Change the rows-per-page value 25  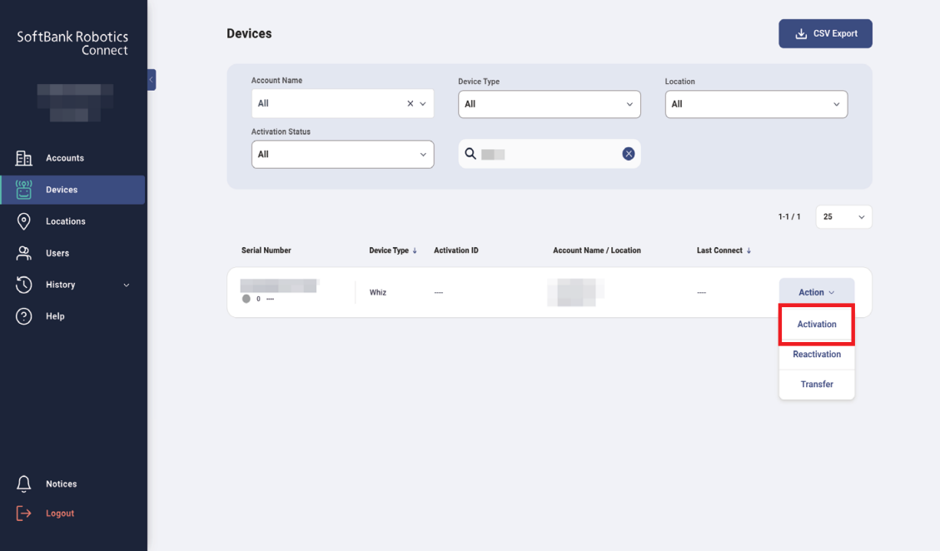coord(843,216)
